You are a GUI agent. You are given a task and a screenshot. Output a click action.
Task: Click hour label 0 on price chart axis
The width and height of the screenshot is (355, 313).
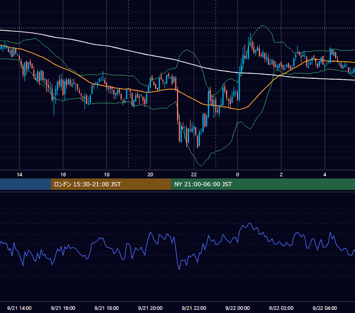[x=238, y=175]
